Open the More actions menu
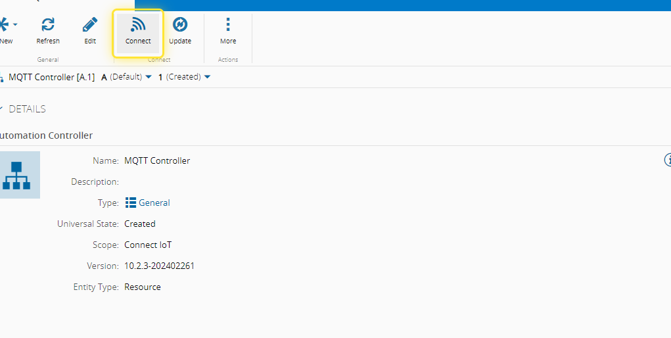The height and width of the screenshot is (338, 671). click(228, 30)
